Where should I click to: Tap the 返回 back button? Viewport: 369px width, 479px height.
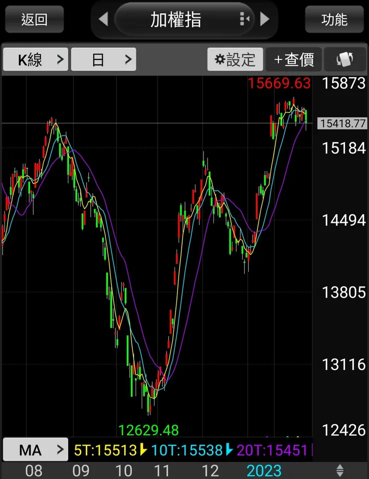pos(34,19)
